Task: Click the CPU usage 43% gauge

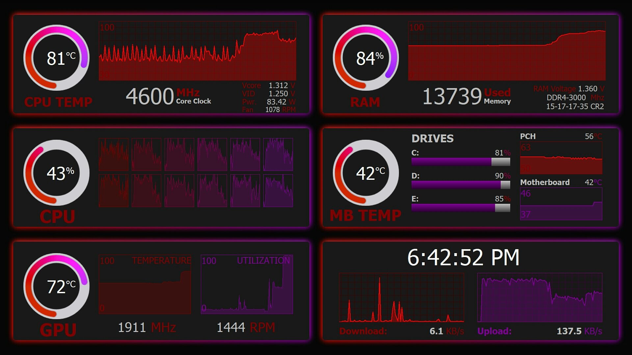Action: pyautogui.click(x=56, y=173)
